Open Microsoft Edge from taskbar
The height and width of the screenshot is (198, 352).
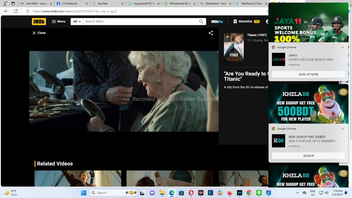[x=172, y=193]
